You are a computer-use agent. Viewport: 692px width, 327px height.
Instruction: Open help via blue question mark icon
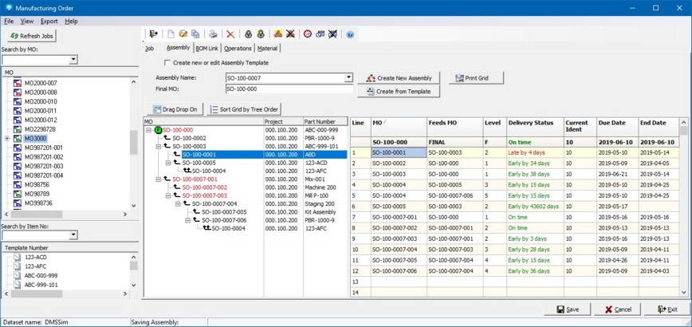(x=350, y=34)
